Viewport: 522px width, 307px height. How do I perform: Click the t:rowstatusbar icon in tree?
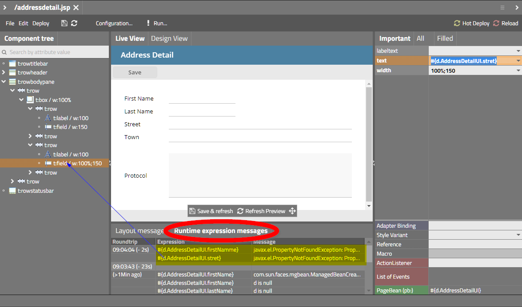(x=12, y=191)
